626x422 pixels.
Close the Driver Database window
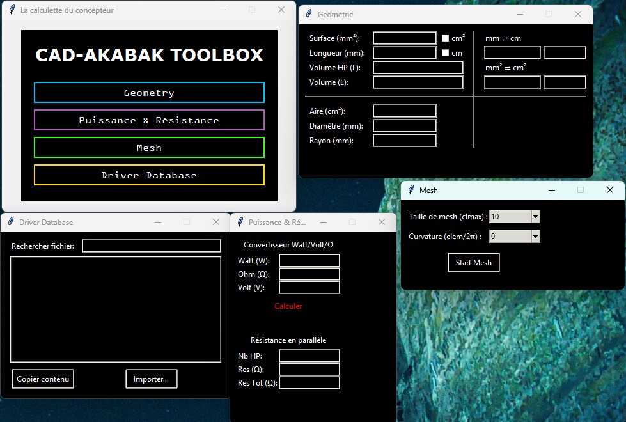215,222
